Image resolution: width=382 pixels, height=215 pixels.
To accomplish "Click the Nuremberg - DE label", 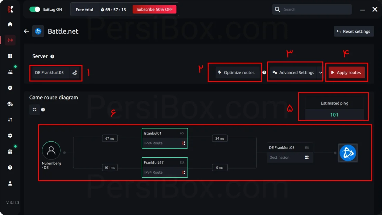I will (51, 165).
